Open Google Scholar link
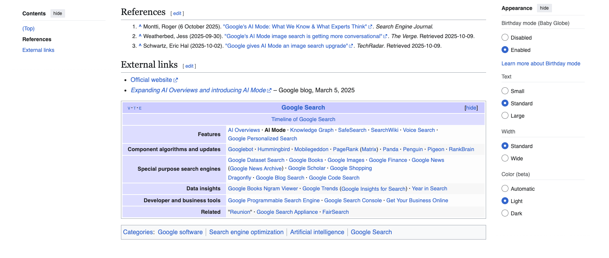 pyautogui.click(x=307, y=168)
